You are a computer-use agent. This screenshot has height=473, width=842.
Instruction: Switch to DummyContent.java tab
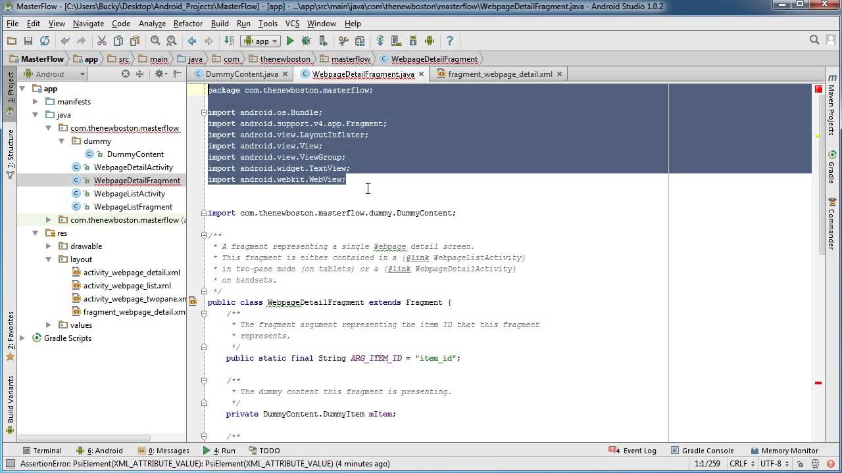(241, 74)
